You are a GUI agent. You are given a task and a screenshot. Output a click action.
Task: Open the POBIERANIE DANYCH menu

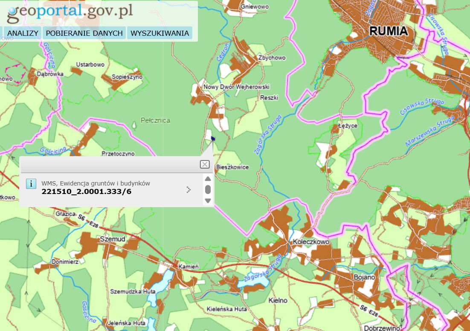pyautogui.click(x=84, y=33)
